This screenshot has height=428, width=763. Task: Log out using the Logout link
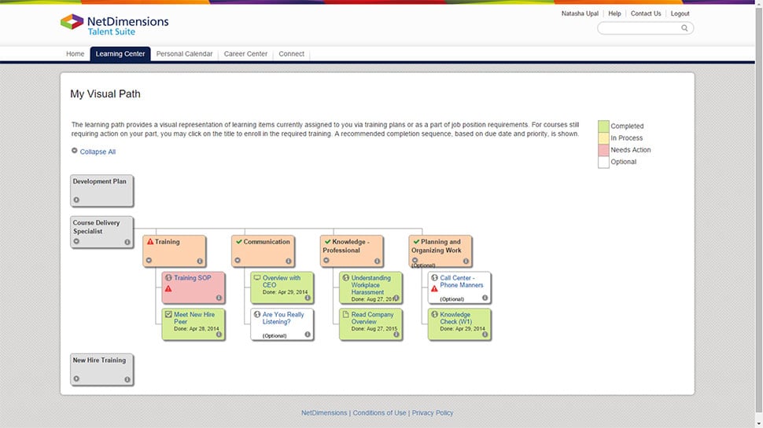(x=680, y=13)
